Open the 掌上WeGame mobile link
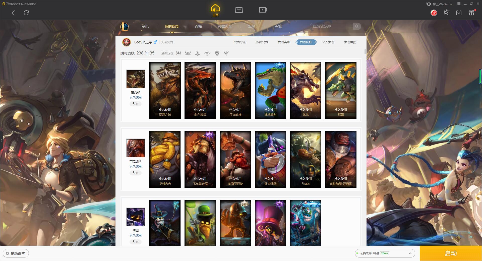Image resolution: width=482 pixels, height=261 pixels. tap(439, 4)
